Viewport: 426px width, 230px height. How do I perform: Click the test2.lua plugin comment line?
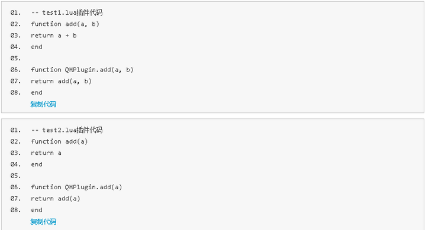point(66,130)
